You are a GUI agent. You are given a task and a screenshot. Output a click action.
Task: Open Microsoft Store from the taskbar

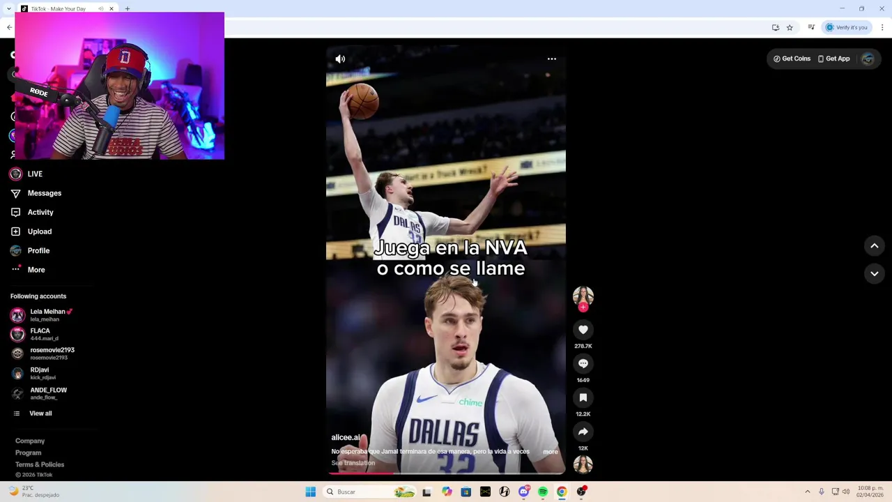coord(466,492)
